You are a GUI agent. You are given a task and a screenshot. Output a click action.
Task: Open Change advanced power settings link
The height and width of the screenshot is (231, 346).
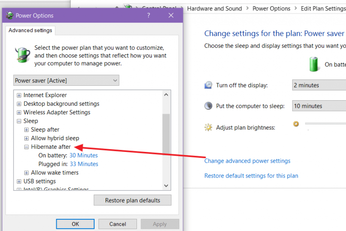(247, 161)
